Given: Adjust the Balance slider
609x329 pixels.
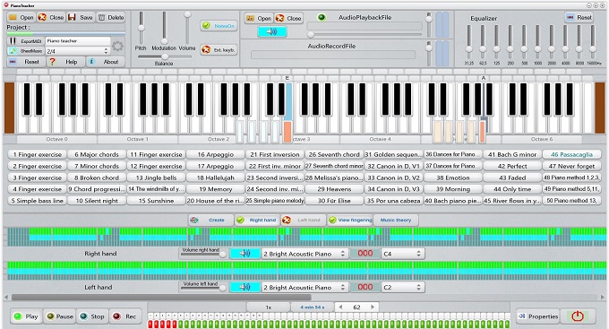Looking at the screenshot, I should [165, 56].
